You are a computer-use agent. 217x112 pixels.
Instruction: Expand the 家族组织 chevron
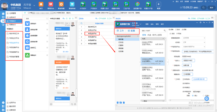[47, 24]
